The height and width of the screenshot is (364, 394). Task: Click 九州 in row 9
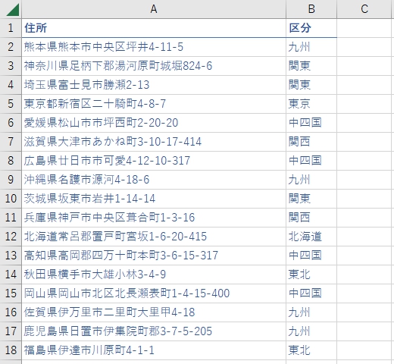311,180
